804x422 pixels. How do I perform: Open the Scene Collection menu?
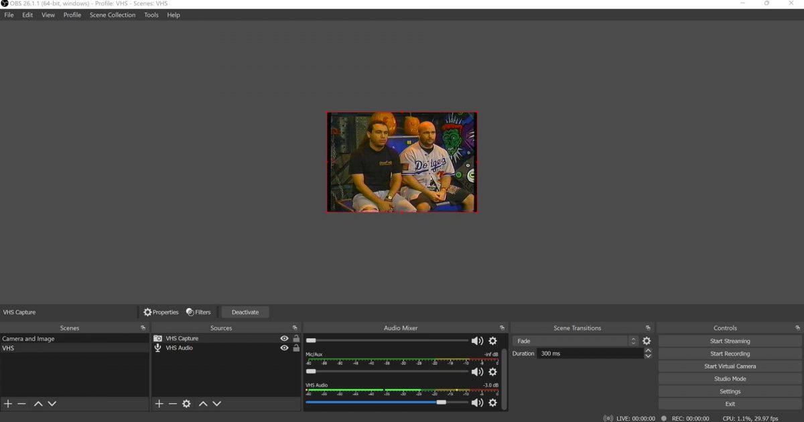point(113,15)
